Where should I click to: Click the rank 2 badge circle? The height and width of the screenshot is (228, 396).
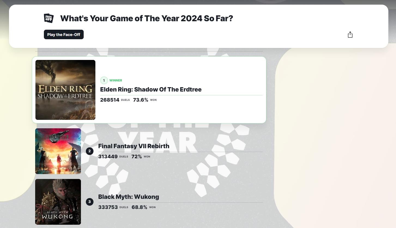[90, 151]
